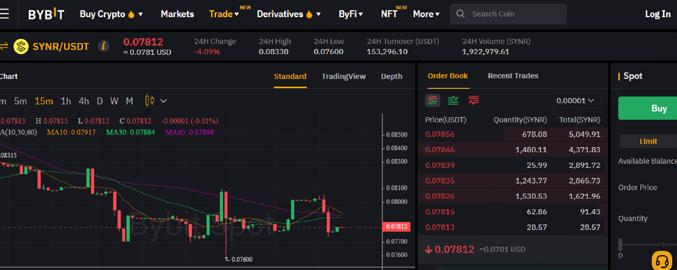
Task: Click the MA30: 0.07884 indicator label
Action: 130,132
